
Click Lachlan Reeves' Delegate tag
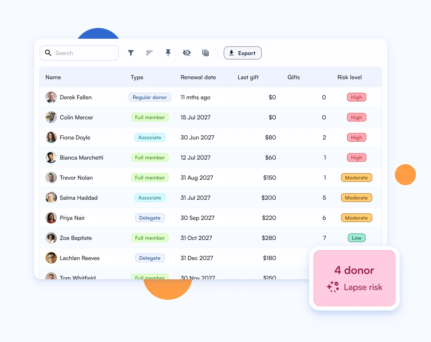(150, 258)
